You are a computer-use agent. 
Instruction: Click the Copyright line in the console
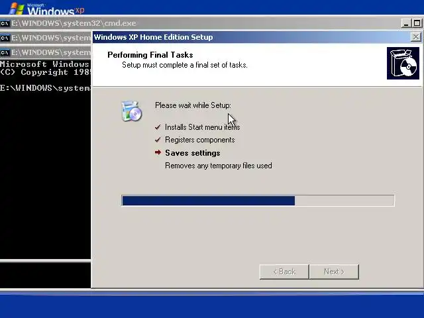pos(46,72)
